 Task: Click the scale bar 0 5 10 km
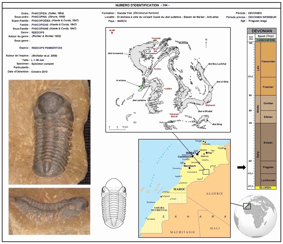(x=118, y=128)
